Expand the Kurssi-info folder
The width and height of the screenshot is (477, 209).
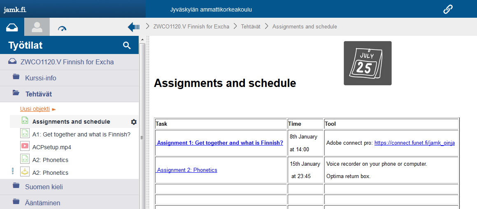(40, 78)
